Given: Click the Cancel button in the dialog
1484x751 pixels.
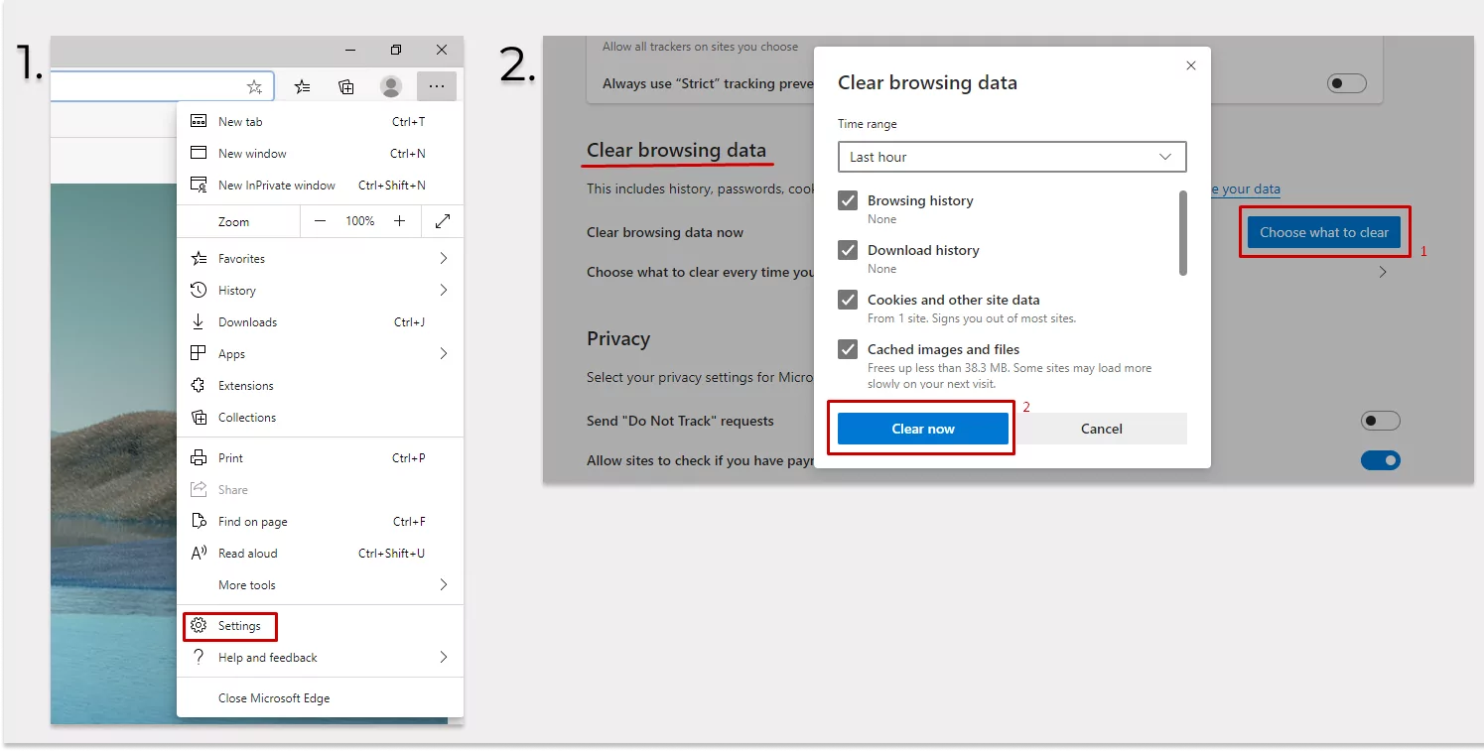Looking at the screenshot, I should [x=1102, y=429].
